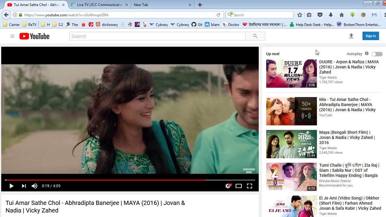Click the YouTube logo
This screenshot has height=217, width=386.
34,36
